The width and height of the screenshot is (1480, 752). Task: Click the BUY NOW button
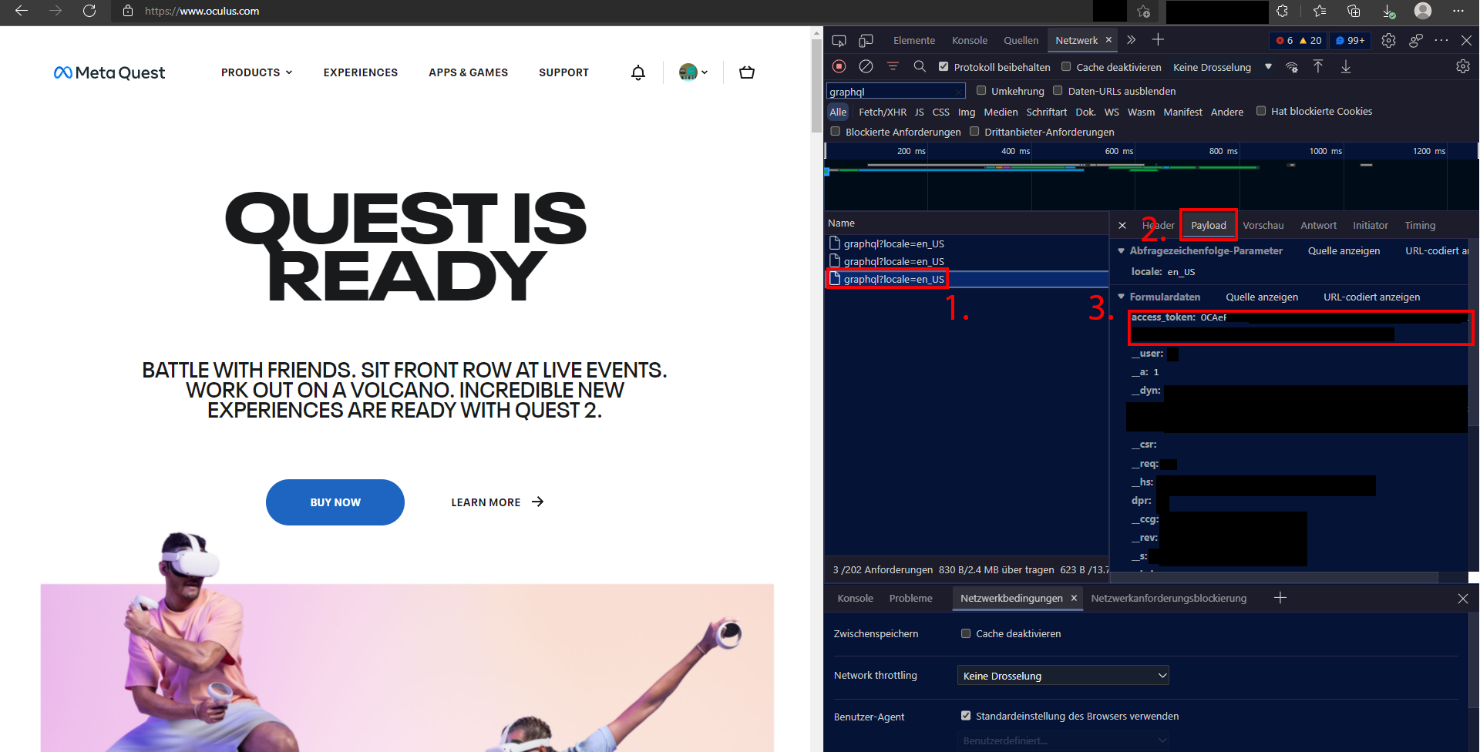click(335, 502)
